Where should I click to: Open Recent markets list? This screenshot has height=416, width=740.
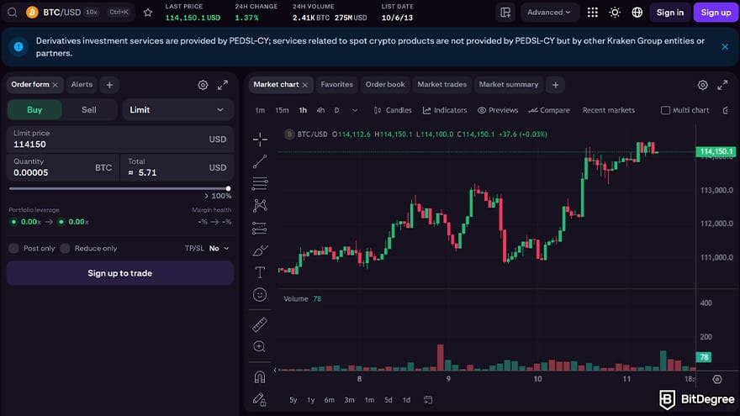608,110
